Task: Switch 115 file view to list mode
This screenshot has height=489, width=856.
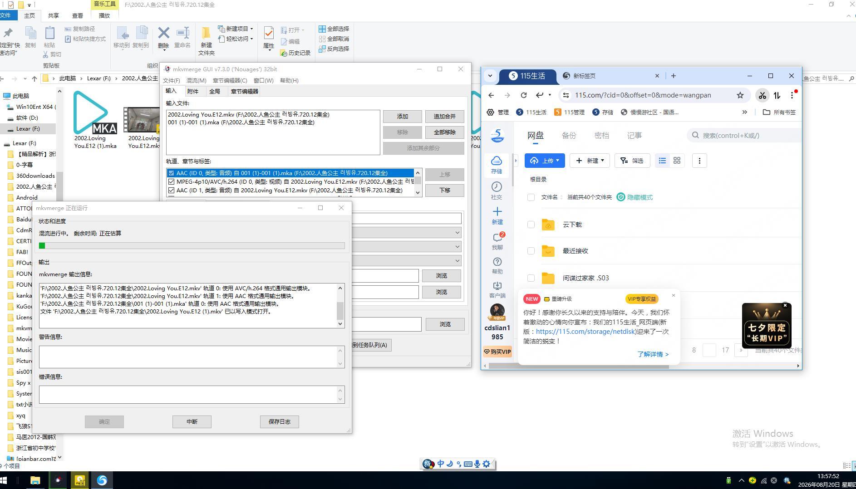Action: pyautogui.click(x=662, y=161)
